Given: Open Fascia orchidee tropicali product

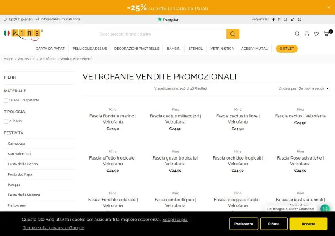Looking at the screenshot, I should pos(238,161).
